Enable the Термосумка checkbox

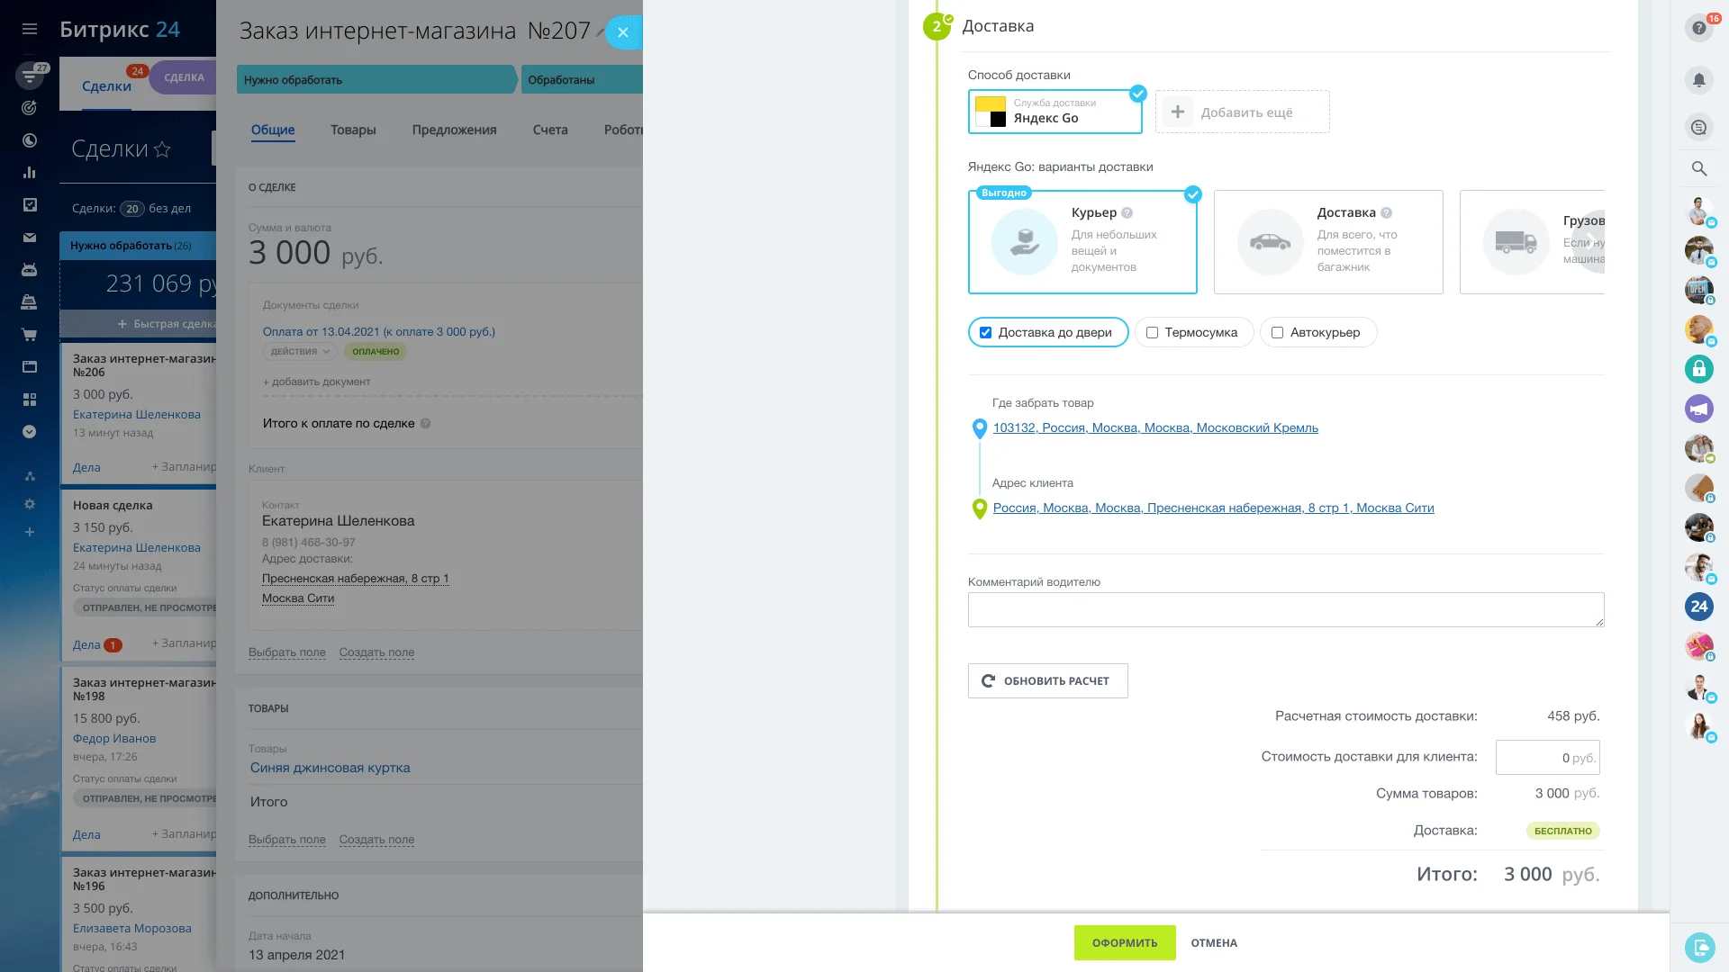tap(1152, 332)
